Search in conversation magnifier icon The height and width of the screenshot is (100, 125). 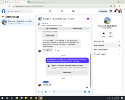111,33
